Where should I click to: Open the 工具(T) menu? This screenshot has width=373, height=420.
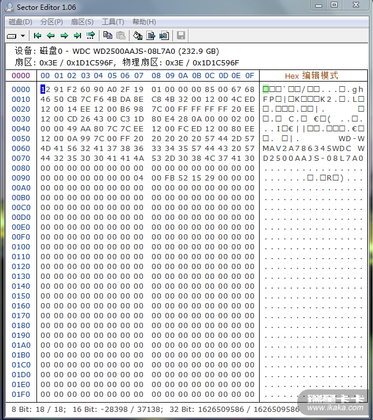click(x=113, y=22)
